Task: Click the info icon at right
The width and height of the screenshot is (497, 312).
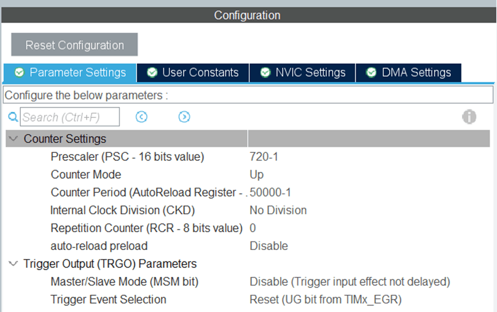Action: 469,117
